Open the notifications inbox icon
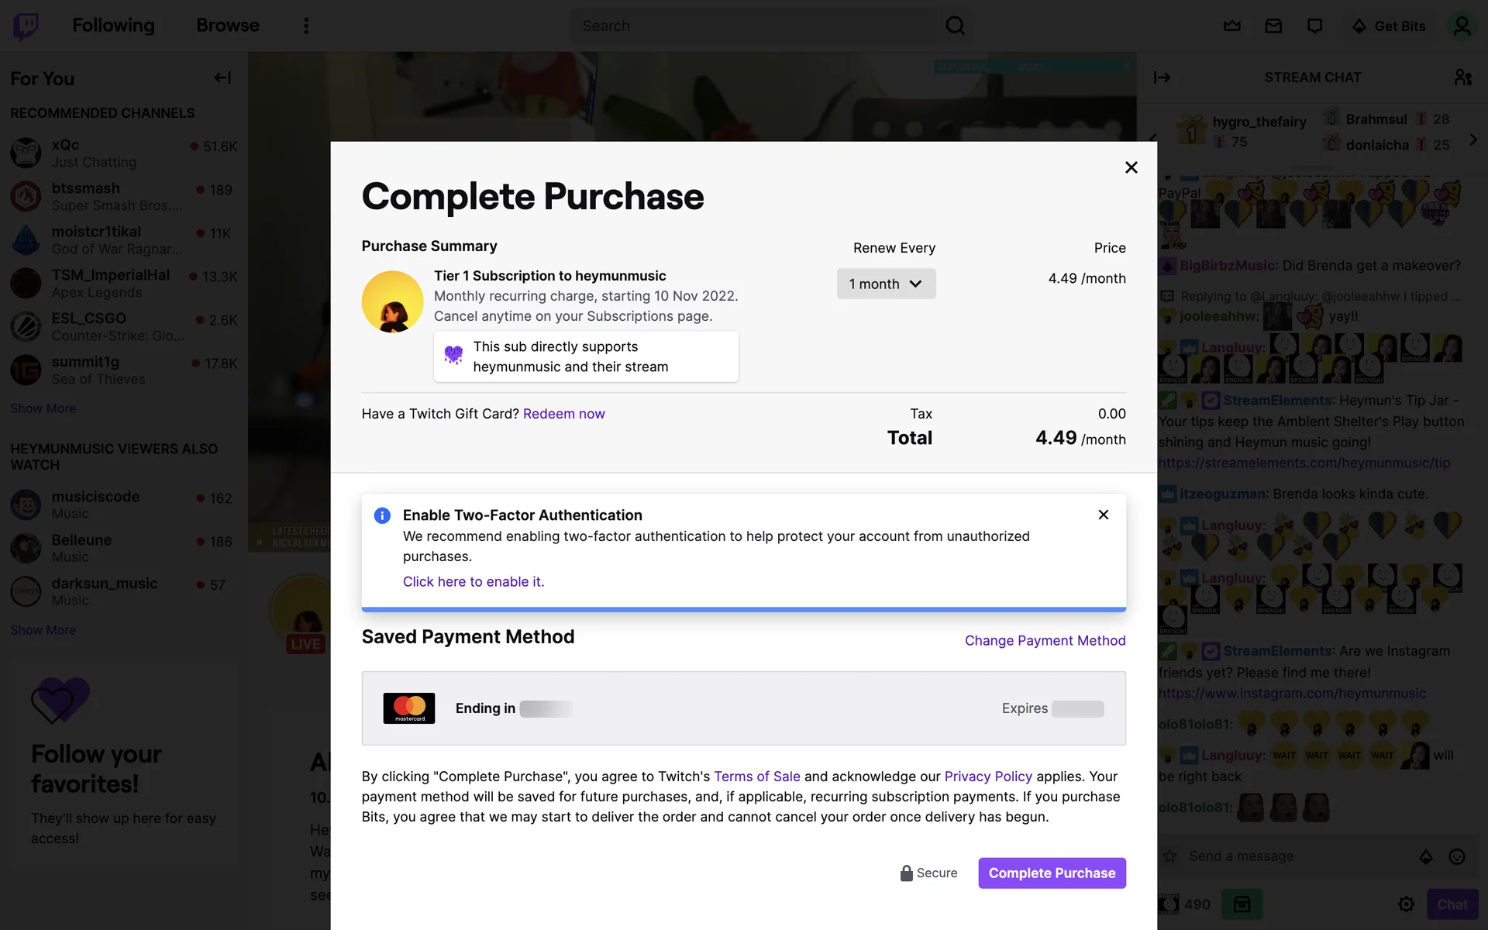The width and height of the screenshot is (1488, 930). tap(1273, 26)
